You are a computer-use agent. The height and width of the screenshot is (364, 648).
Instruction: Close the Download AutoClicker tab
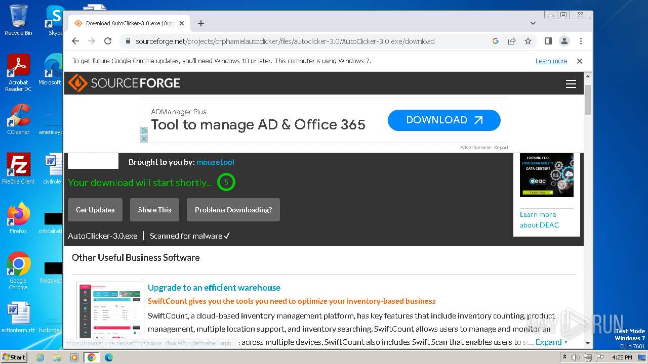182,23
